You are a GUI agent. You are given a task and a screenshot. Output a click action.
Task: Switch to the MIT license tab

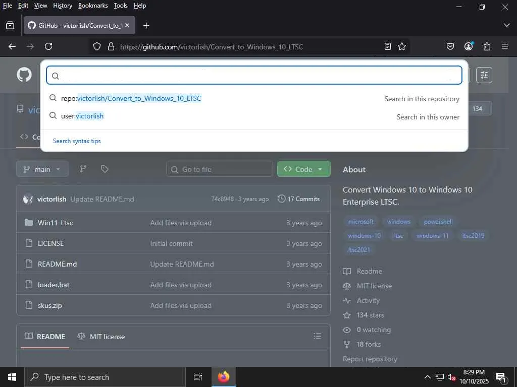pyautogui.click(x=101, y=336)
